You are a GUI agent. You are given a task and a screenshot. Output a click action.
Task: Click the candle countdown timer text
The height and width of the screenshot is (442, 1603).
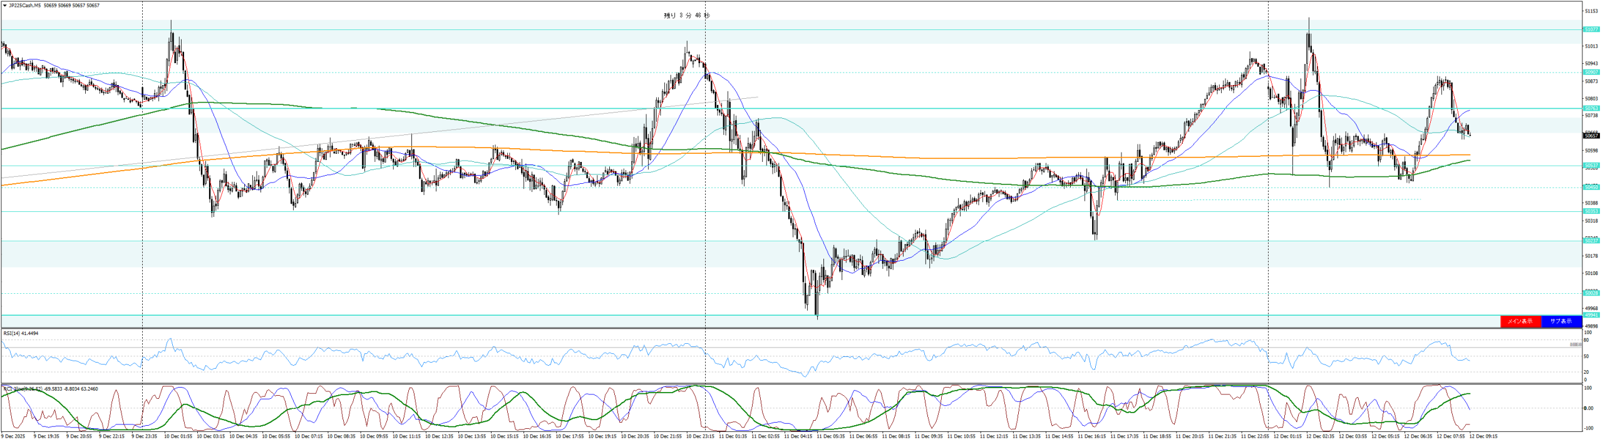[686, 16]
